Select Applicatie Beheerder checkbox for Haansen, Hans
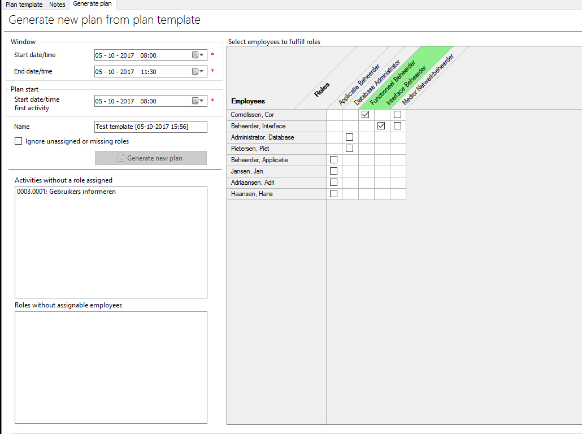 click(x=333, y=194)
